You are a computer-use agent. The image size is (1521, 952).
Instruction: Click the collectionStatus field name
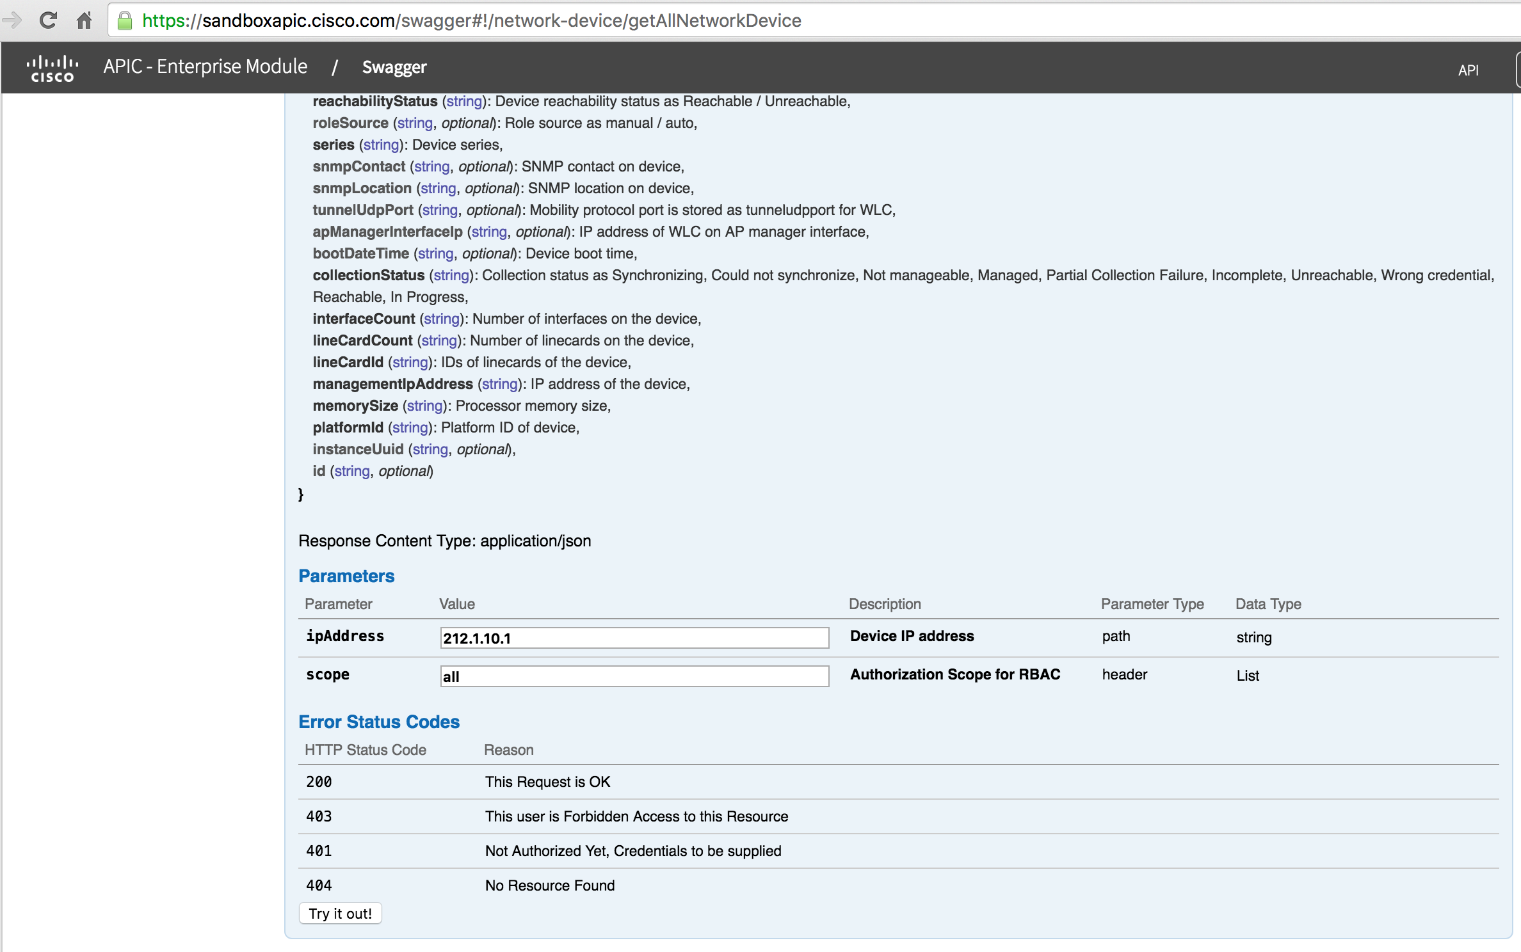click(x=369, y=275)
